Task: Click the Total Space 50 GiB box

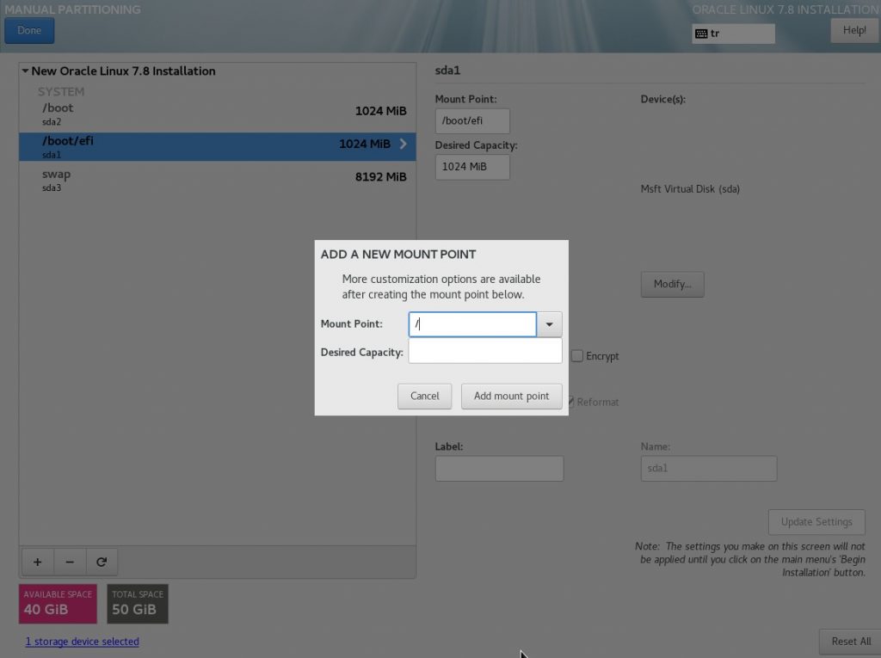Action: tap(138, 604)
